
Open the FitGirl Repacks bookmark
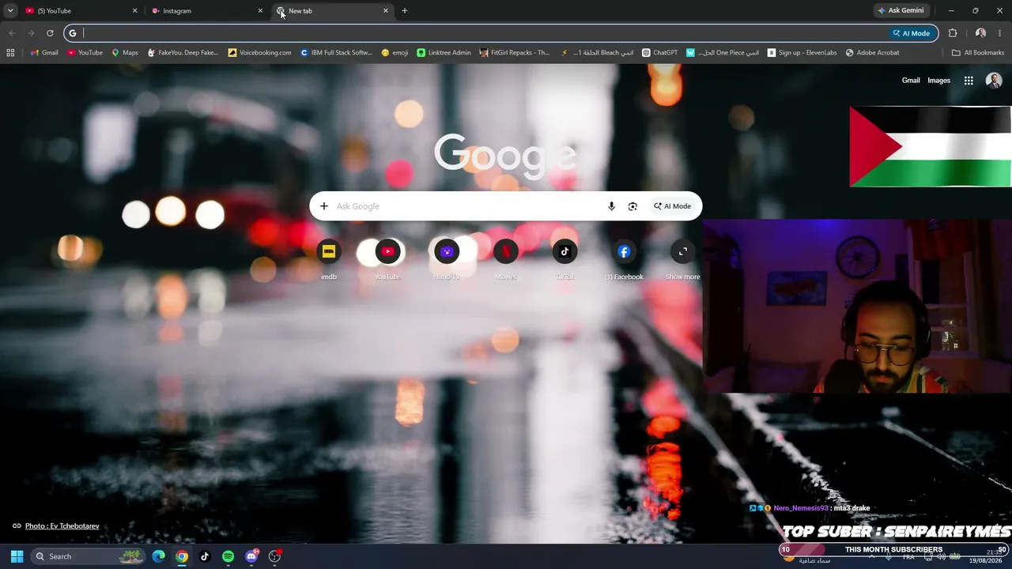coord(514,53)
